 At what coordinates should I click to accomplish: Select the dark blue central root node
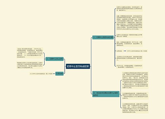[x=78, y=66]
